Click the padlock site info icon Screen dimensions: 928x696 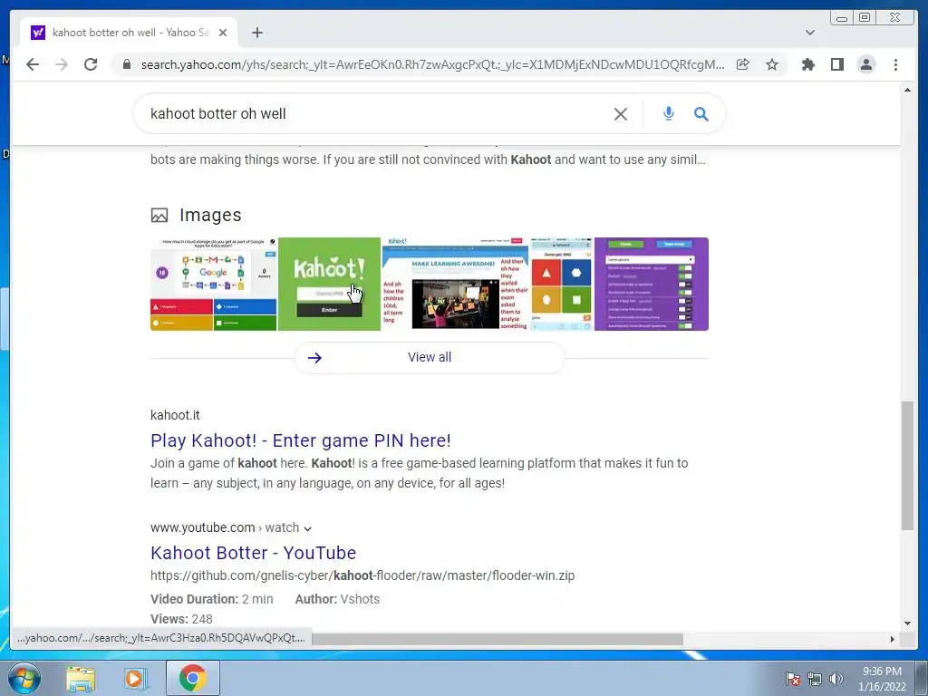pyautogui.click(x=126, y=64)
